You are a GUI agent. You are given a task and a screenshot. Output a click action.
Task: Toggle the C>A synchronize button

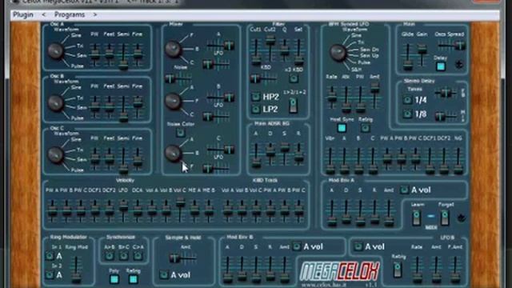138,256
